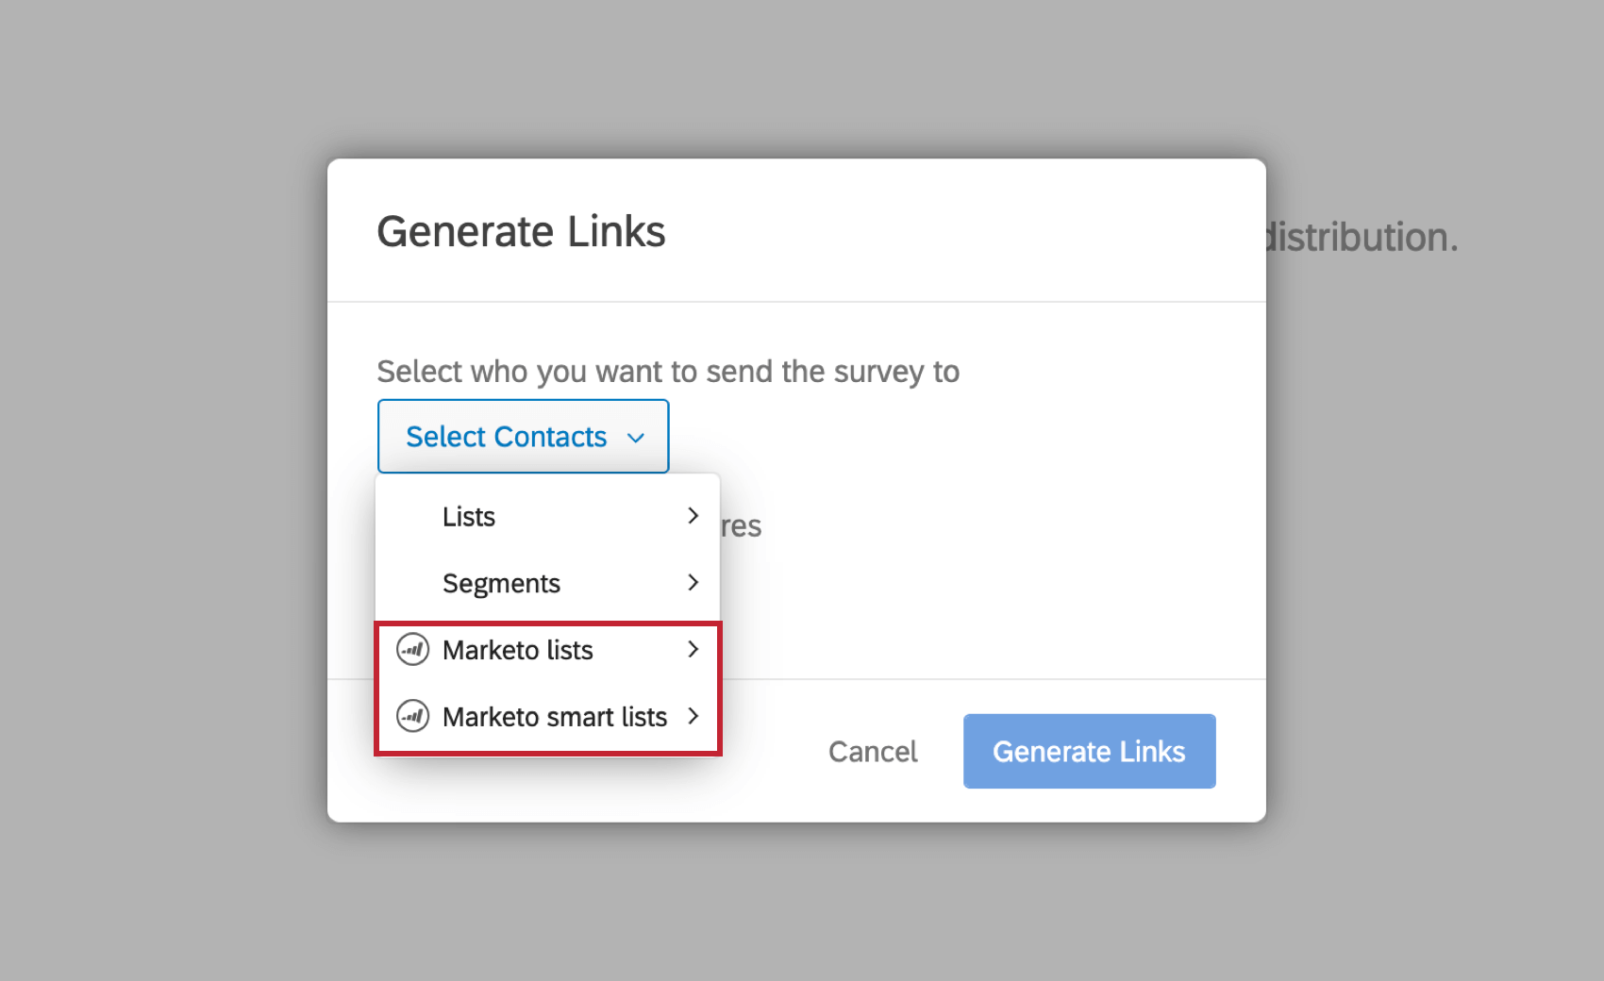This screenshot has height=981, width=1604.
Task: Select the Marketo smart lists menu entry
Action: coord(554,716)
